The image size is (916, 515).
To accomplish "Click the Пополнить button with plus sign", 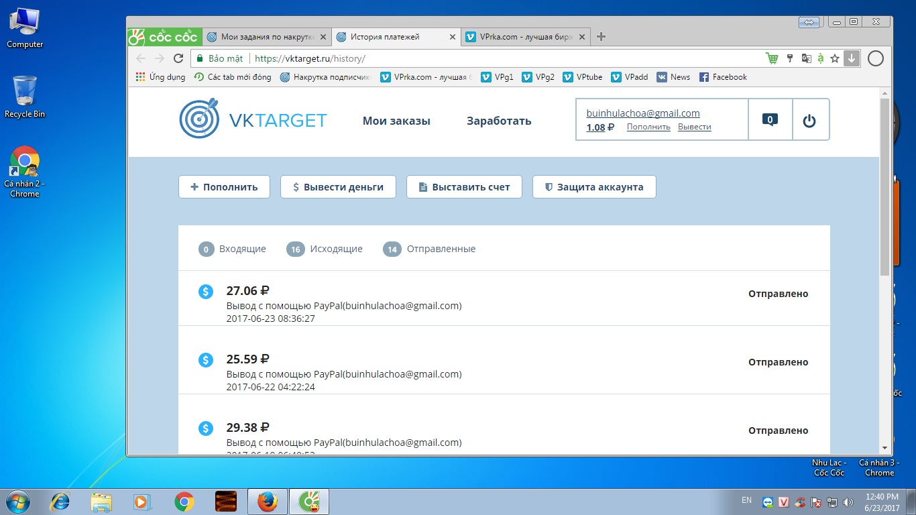I will tap(224, 187).
